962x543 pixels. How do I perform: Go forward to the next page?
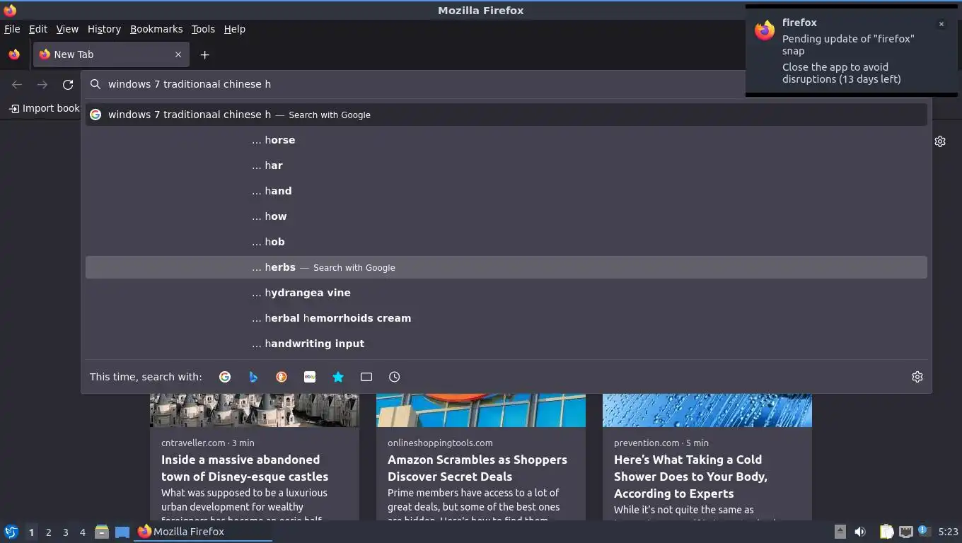coord(42,84)
